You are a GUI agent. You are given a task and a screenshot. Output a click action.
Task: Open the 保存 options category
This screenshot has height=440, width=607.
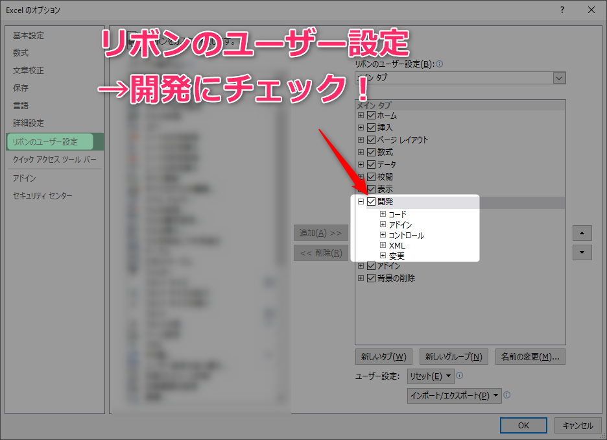(21, 88)
